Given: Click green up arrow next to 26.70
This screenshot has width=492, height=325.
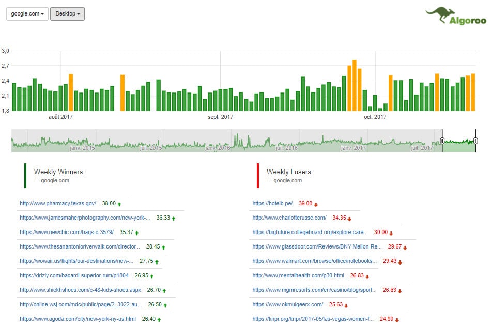Looking at the screenshot, I should tap(164, 291).
